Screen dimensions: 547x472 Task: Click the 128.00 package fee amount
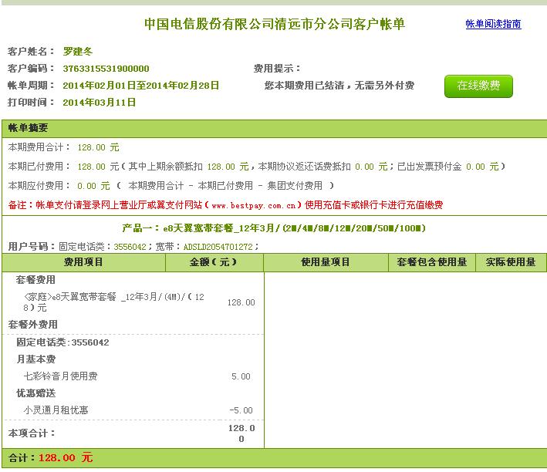(x=241, y=302)
